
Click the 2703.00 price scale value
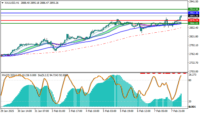point(194,72)
